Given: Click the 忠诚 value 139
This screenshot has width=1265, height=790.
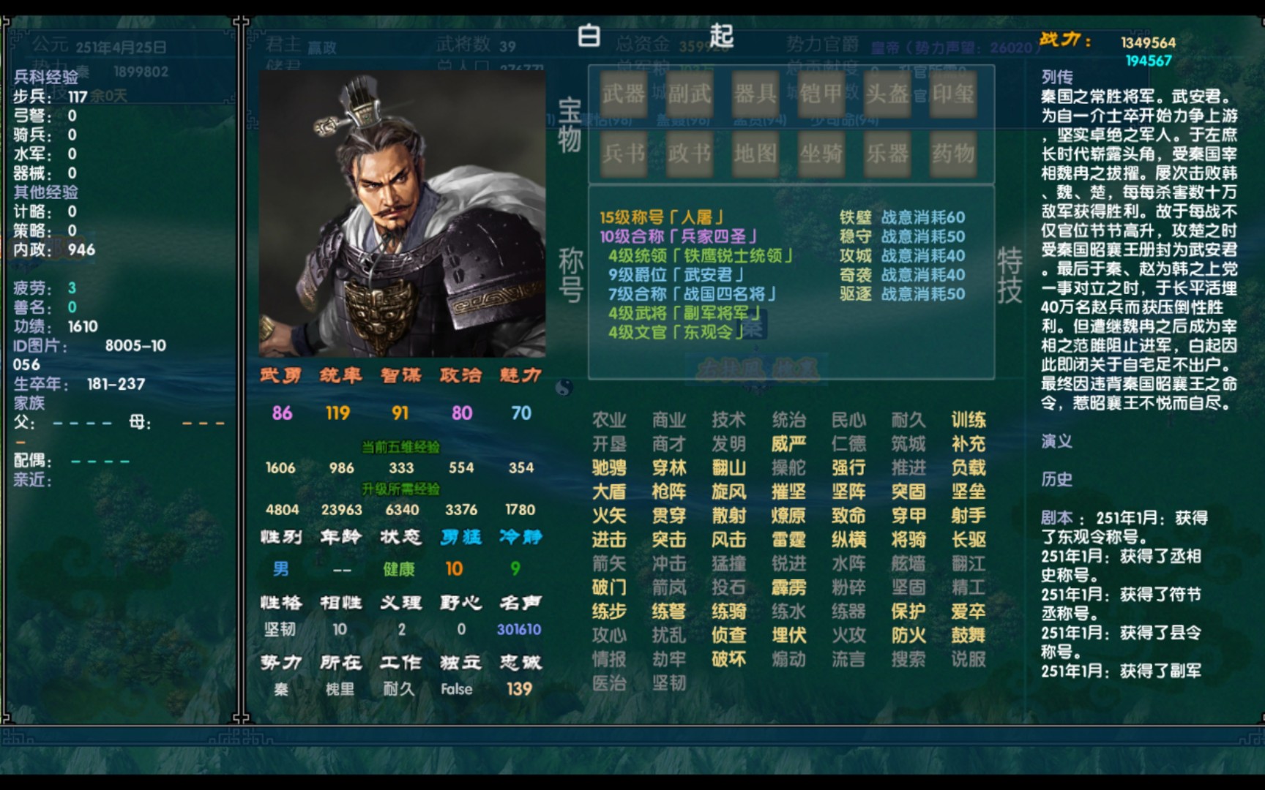Looking at the screenshot, I should [519, 689].
